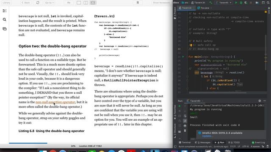Image resolution: width=271 pixels, height=152 pixels.
Task: Click the Print icon in Run console
Action: click(185, 126)
